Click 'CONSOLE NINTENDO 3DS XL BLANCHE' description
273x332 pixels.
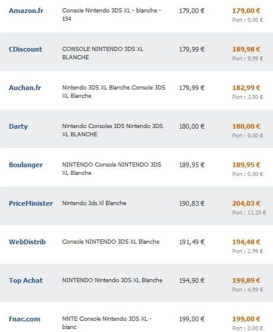pos(102,53)
